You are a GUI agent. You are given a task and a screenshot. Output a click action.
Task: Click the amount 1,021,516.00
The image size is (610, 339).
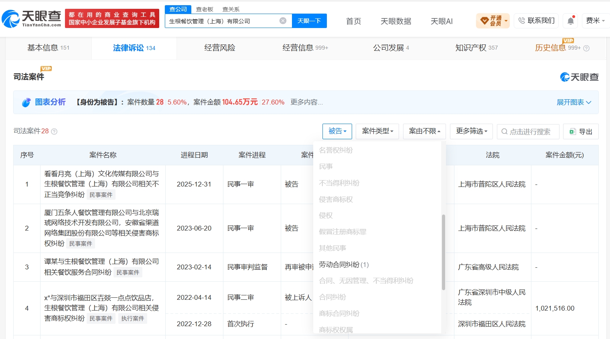[555, 308]
